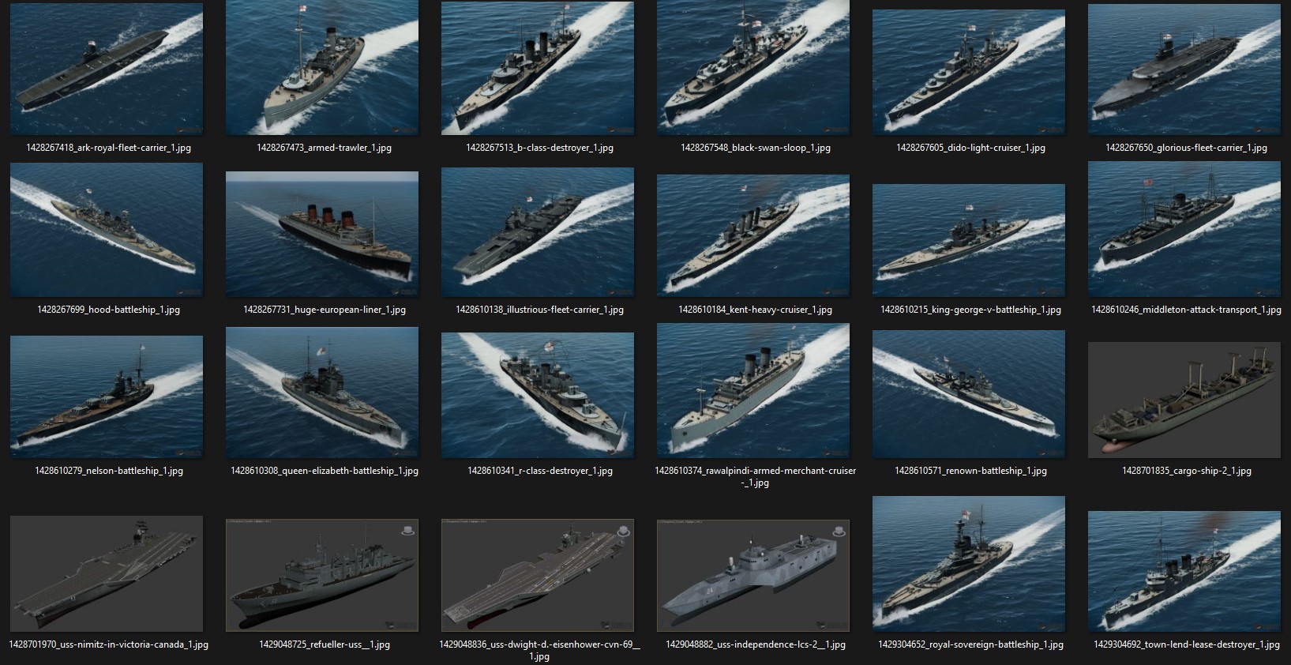The width and height of the screenshot is (1291, 665).
Task: Select the uss-nimitz-in-victoria-canada thumbnail
Action: pyautogui.click(x=107, y=573)
